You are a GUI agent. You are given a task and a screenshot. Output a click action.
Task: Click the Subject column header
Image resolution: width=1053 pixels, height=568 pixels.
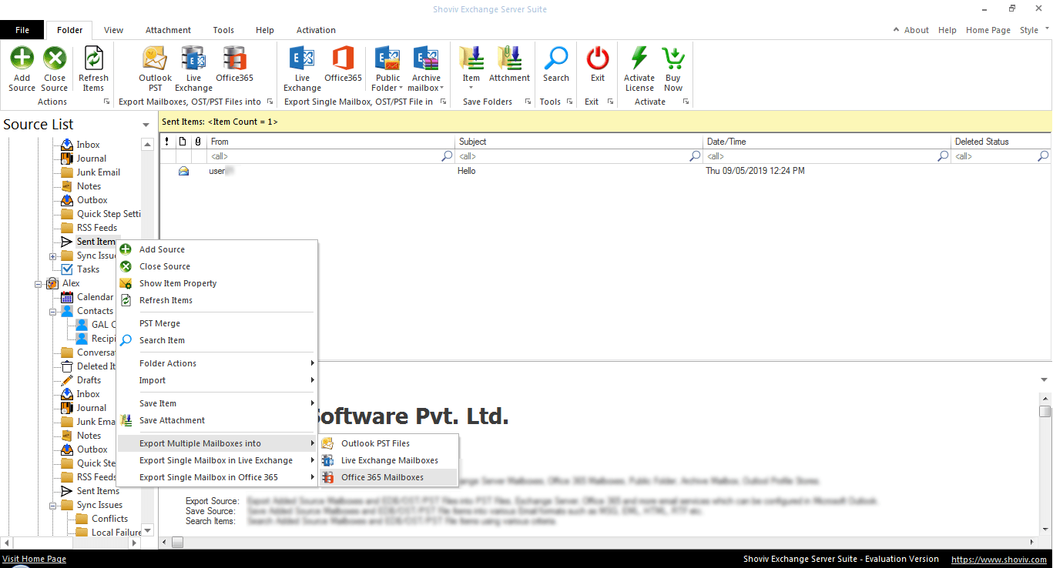click(579, 142)
